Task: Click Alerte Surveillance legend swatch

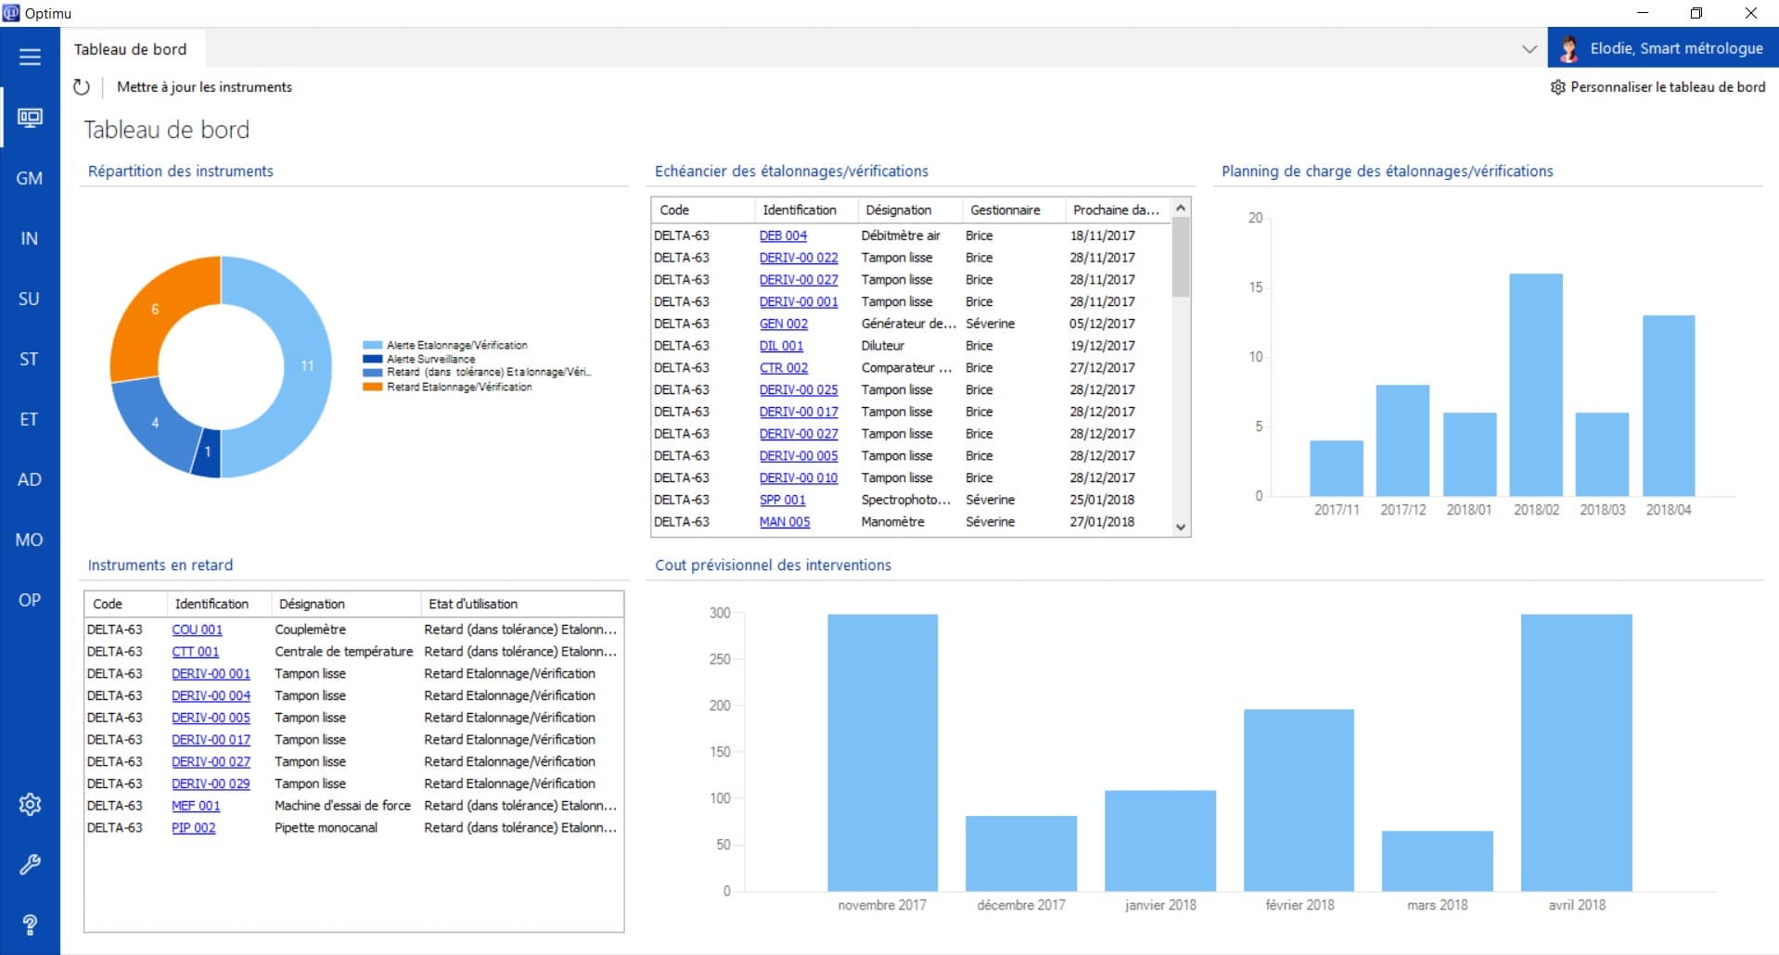Action: coord(372,359)
